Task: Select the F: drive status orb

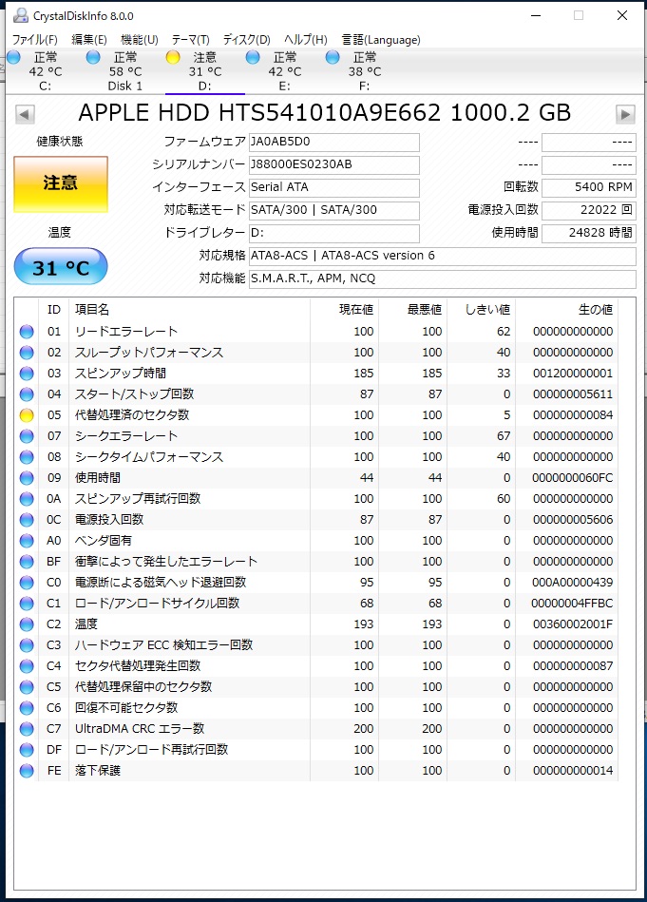Action: coord(333,57)
